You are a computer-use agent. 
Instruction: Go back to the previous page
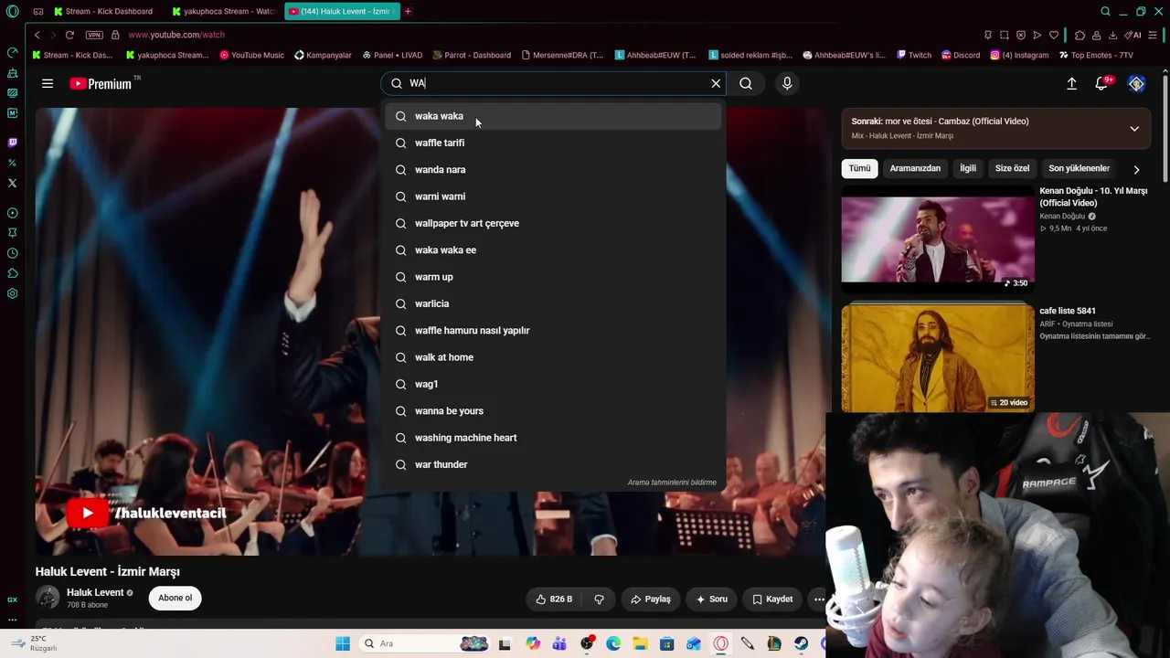pyautogui.click(x=37, y=35)
